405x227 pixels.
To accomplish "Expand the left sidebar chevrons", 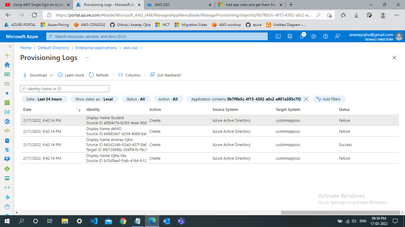I will click(x=10, y=46).
